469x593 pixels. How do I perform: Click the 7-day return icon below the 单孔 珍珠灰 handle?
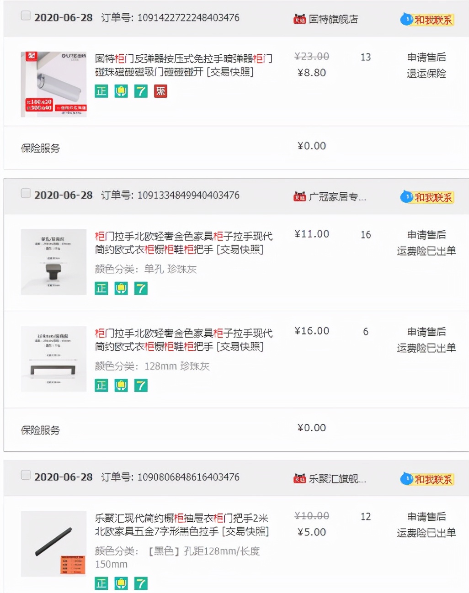point(140,288)
